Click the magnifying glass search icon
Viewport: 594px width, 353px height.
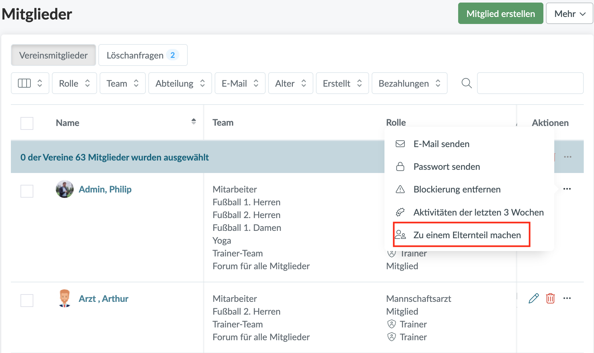[466, 83]
